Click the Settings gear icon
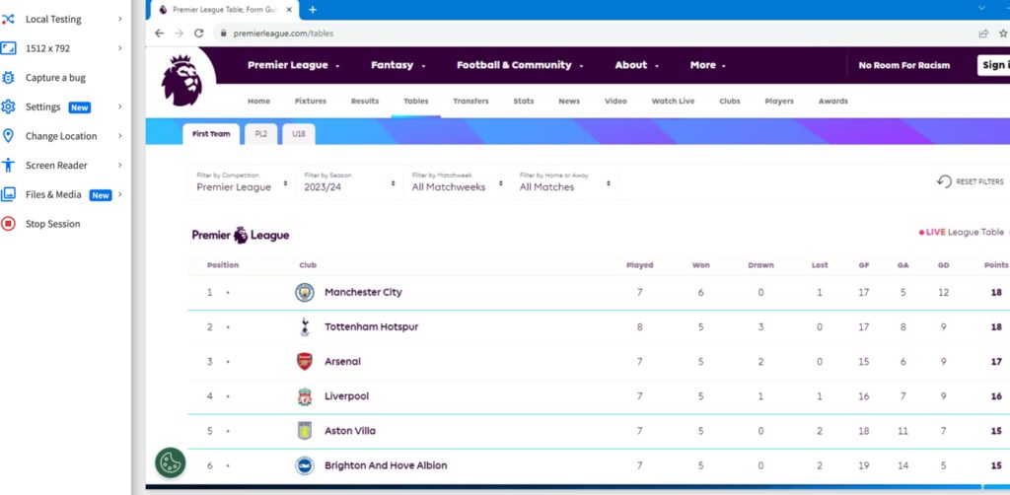Screen dimensions: 1010x495 [x=8, y=106]
